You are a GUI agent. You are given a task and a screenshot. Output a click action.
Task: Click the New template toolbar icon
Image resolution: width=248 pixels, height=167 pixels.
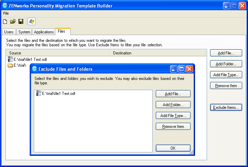(x=5, y=21)
